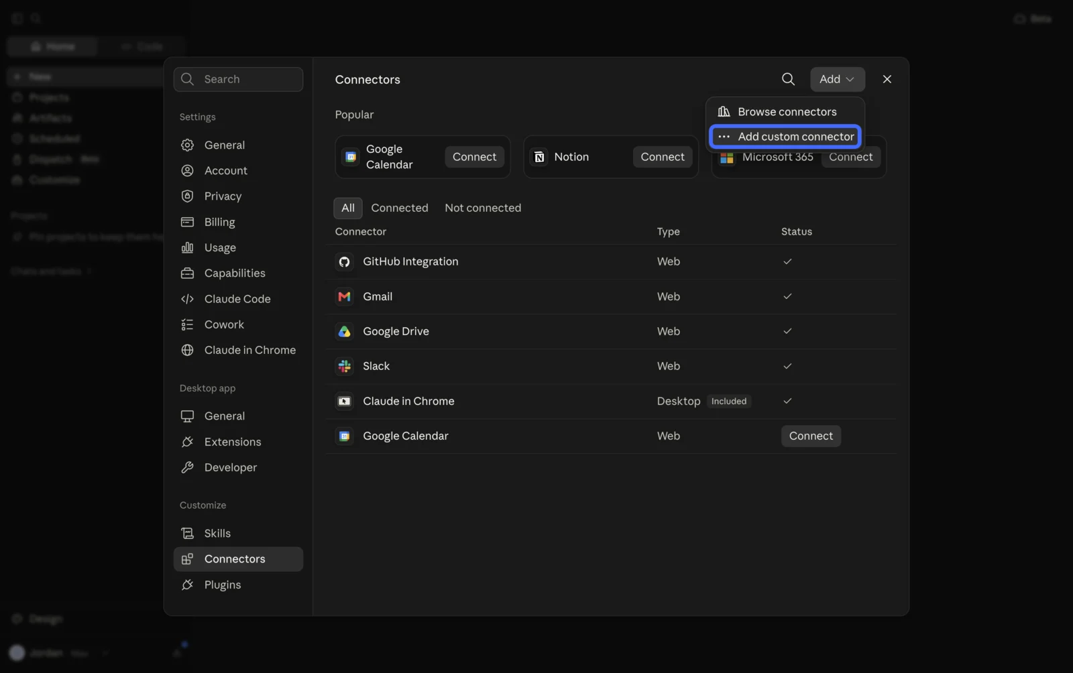This screenshot has height=673, width=1073.
Task: Click the search magnifier icon beside Add
Action: (788, 79)
